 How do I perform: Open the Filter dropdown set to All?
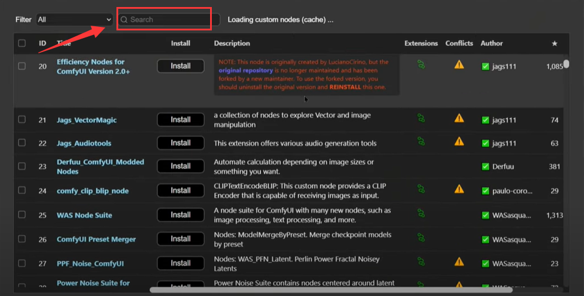pyautogui.click(x=74, y=19)
